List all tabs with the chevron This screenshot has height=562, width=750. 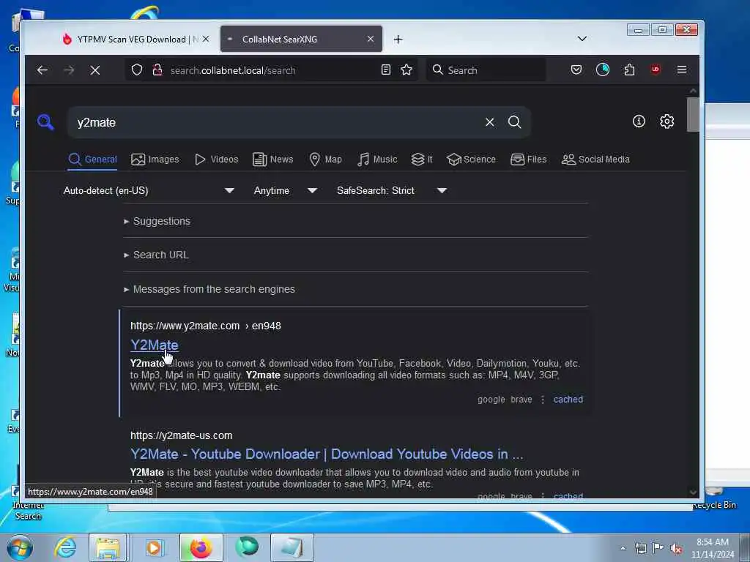coord(582,39)
